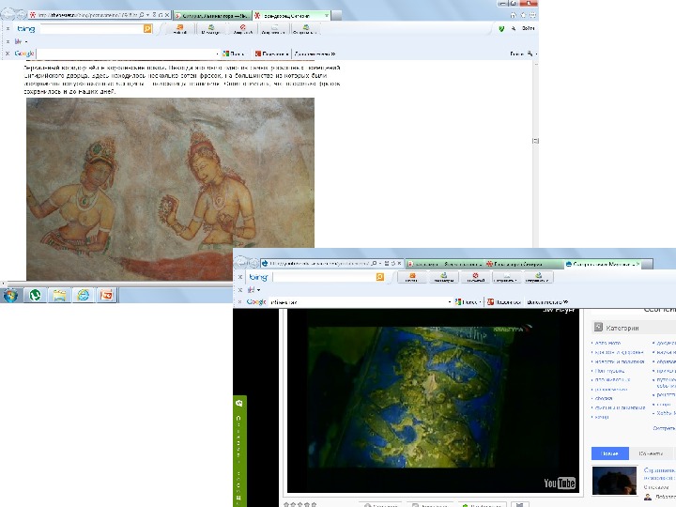Open Tools gear in fresco article window

point(533,15)
